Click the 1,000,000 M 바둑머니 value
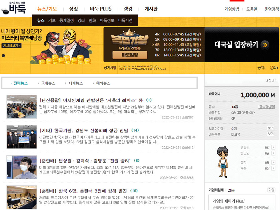The height and width of the screenshot is (210, 280). pyautogui.click(x=258, y=95)
